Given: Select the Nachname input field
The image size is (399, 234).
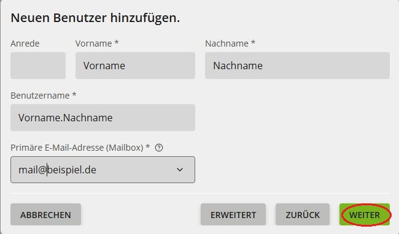Looking at the screenshot, I should [297, 66].
